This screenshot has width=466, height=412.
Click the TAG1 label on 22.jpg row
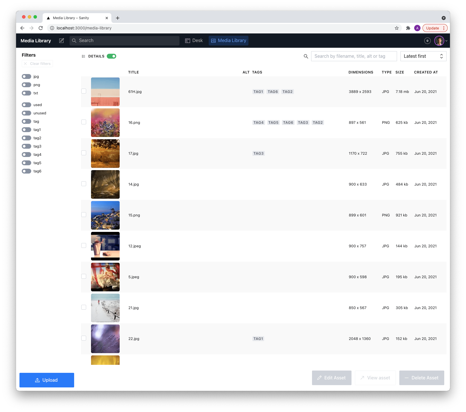[258, 339]
